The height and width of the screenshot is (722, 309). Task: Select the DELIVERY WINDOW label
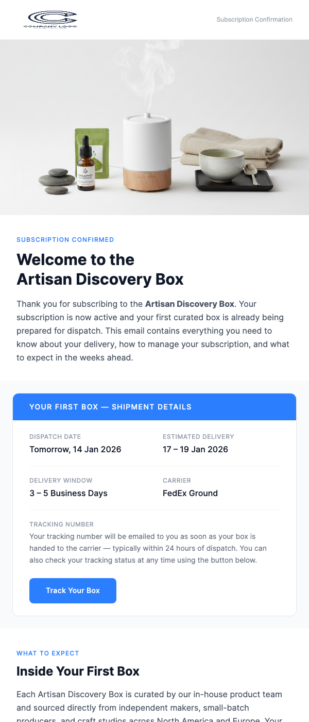pyautogui.click(x=61, y=480)
